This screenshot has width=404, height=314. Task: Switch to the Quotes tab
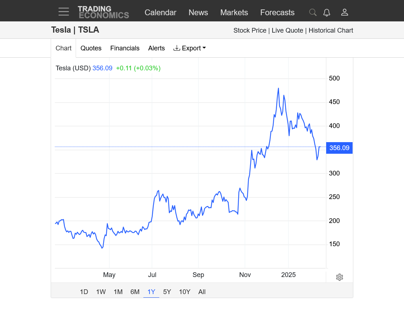[x=91, y=48]
